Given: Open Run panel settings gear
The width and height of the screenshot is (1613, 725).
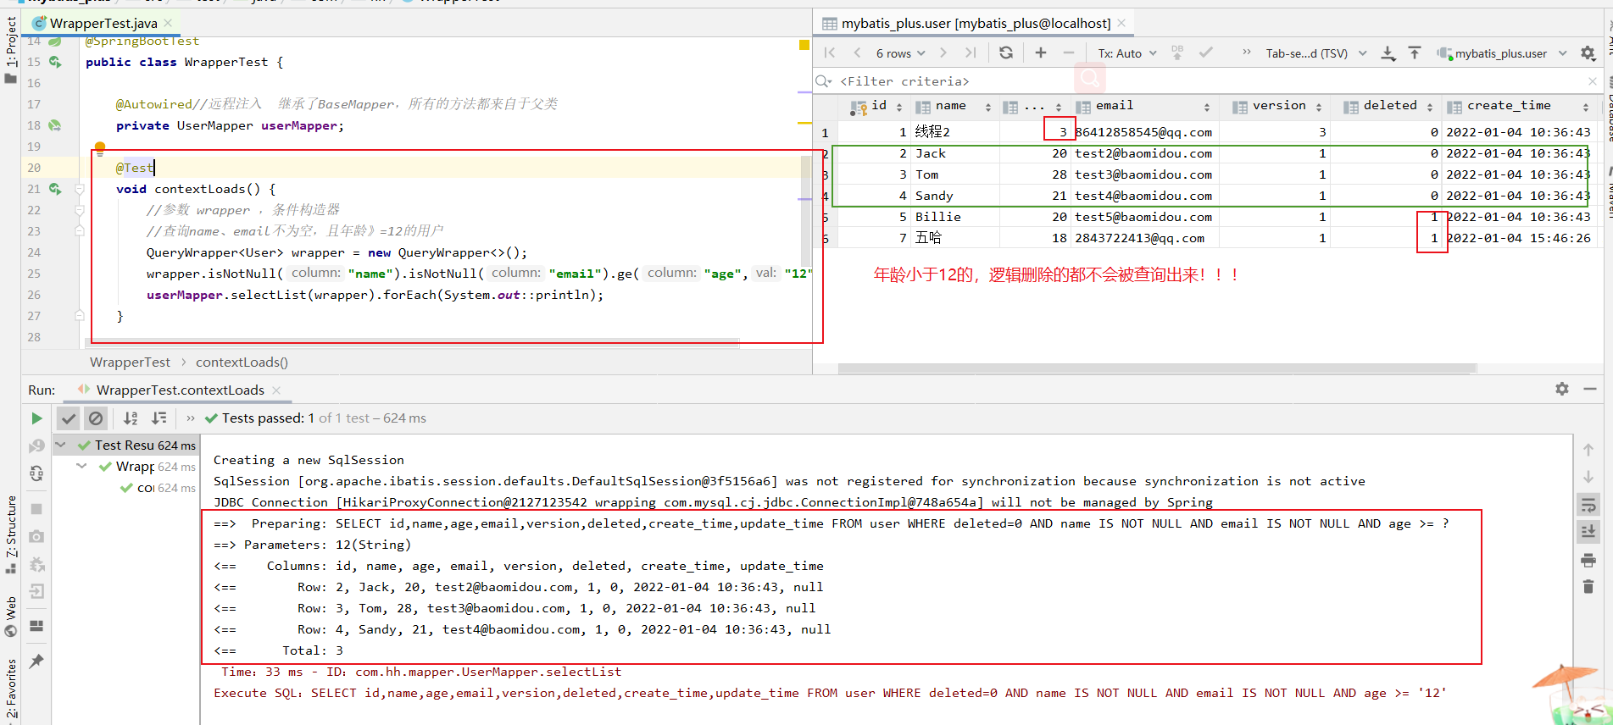Looking at the screenshot, I should pyautogui.click(x=1562, y=389).
